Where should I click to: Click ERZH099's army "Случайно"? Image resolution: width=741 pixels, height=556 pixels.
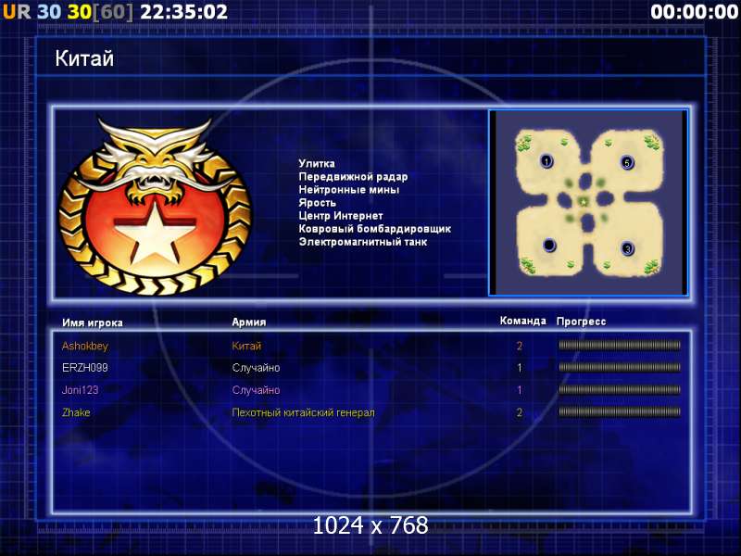257,368
